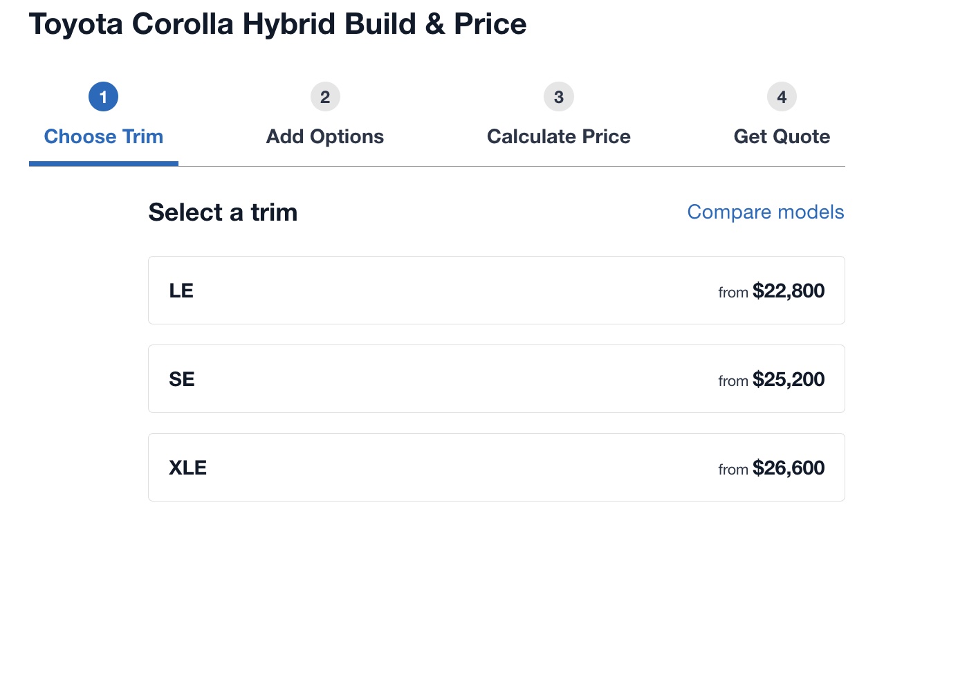Click the step 3 number circle

point(559,97)
